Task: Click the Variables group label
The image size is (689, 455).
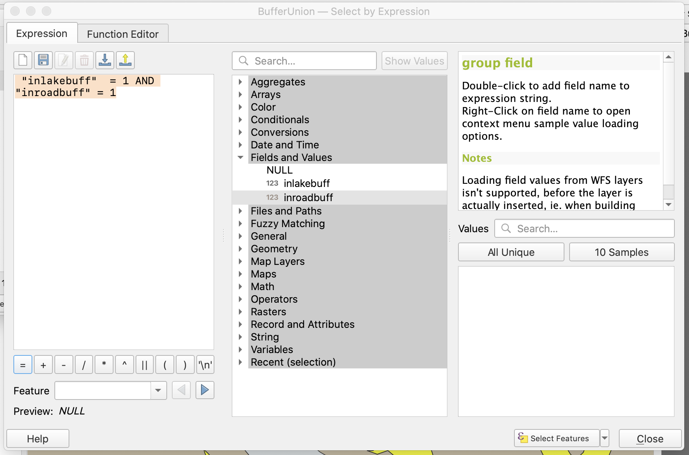Action: pyautogui.click(x=272, y=350)
